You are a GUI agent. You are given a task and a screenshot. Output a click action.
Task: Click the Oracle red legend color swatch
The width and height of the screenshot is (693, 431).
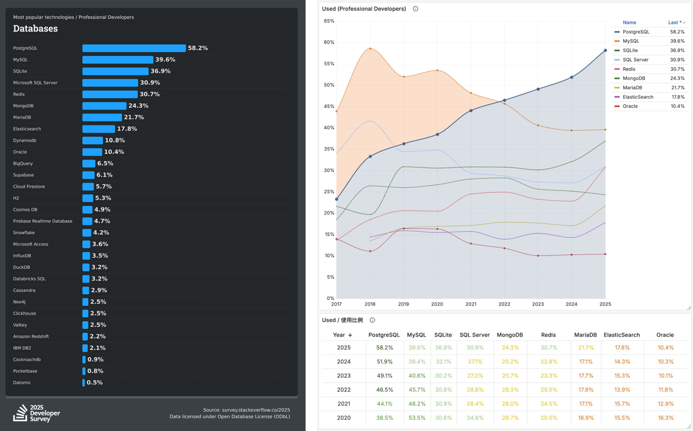coord(617,106)
